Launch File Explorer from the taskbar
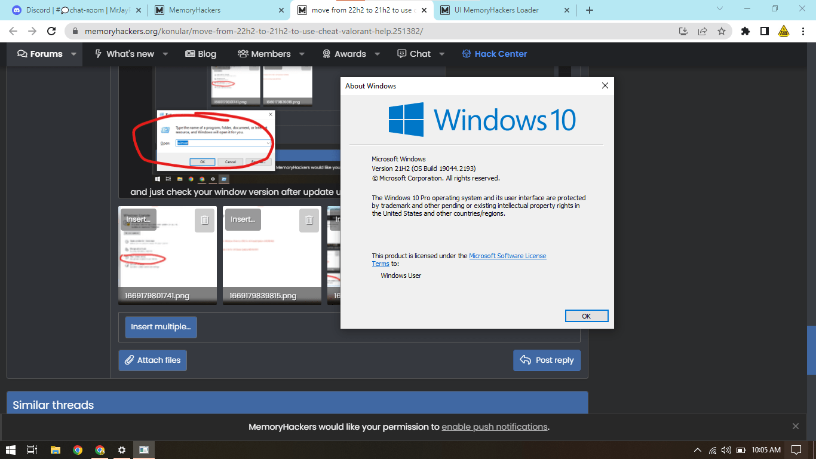The height and width of the screenshot is (459, 816). 55,450
